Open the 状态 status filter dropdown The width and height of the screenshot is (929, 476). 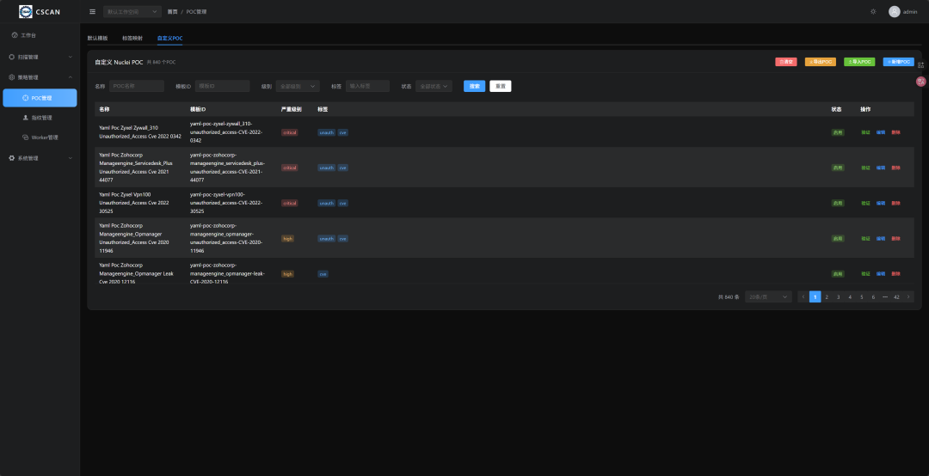(x=434, y=86)
